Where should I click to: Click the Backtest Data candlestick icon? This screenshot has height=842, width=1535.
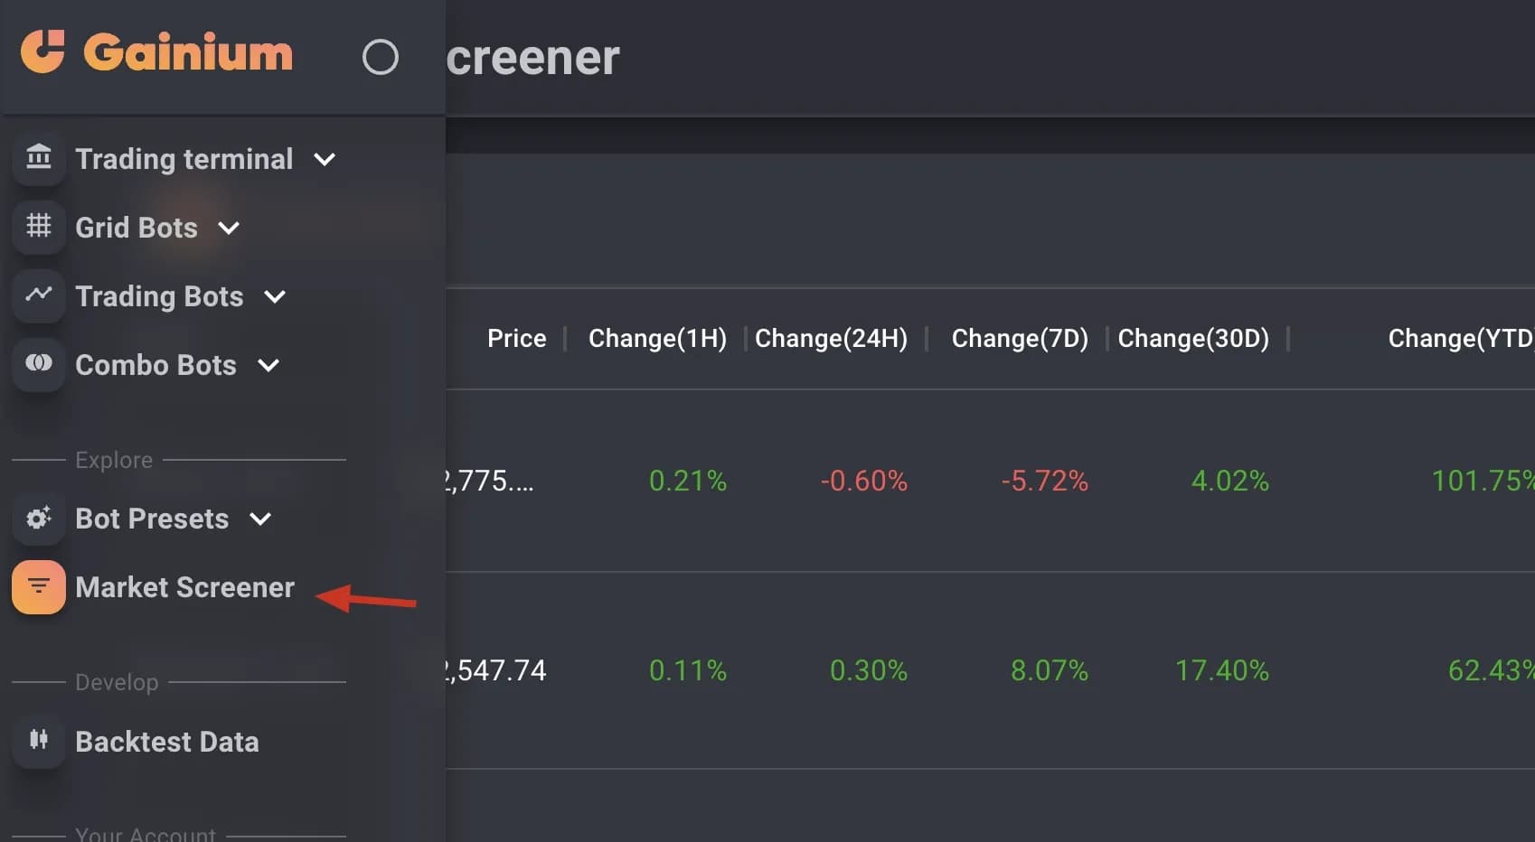[39, 741]
